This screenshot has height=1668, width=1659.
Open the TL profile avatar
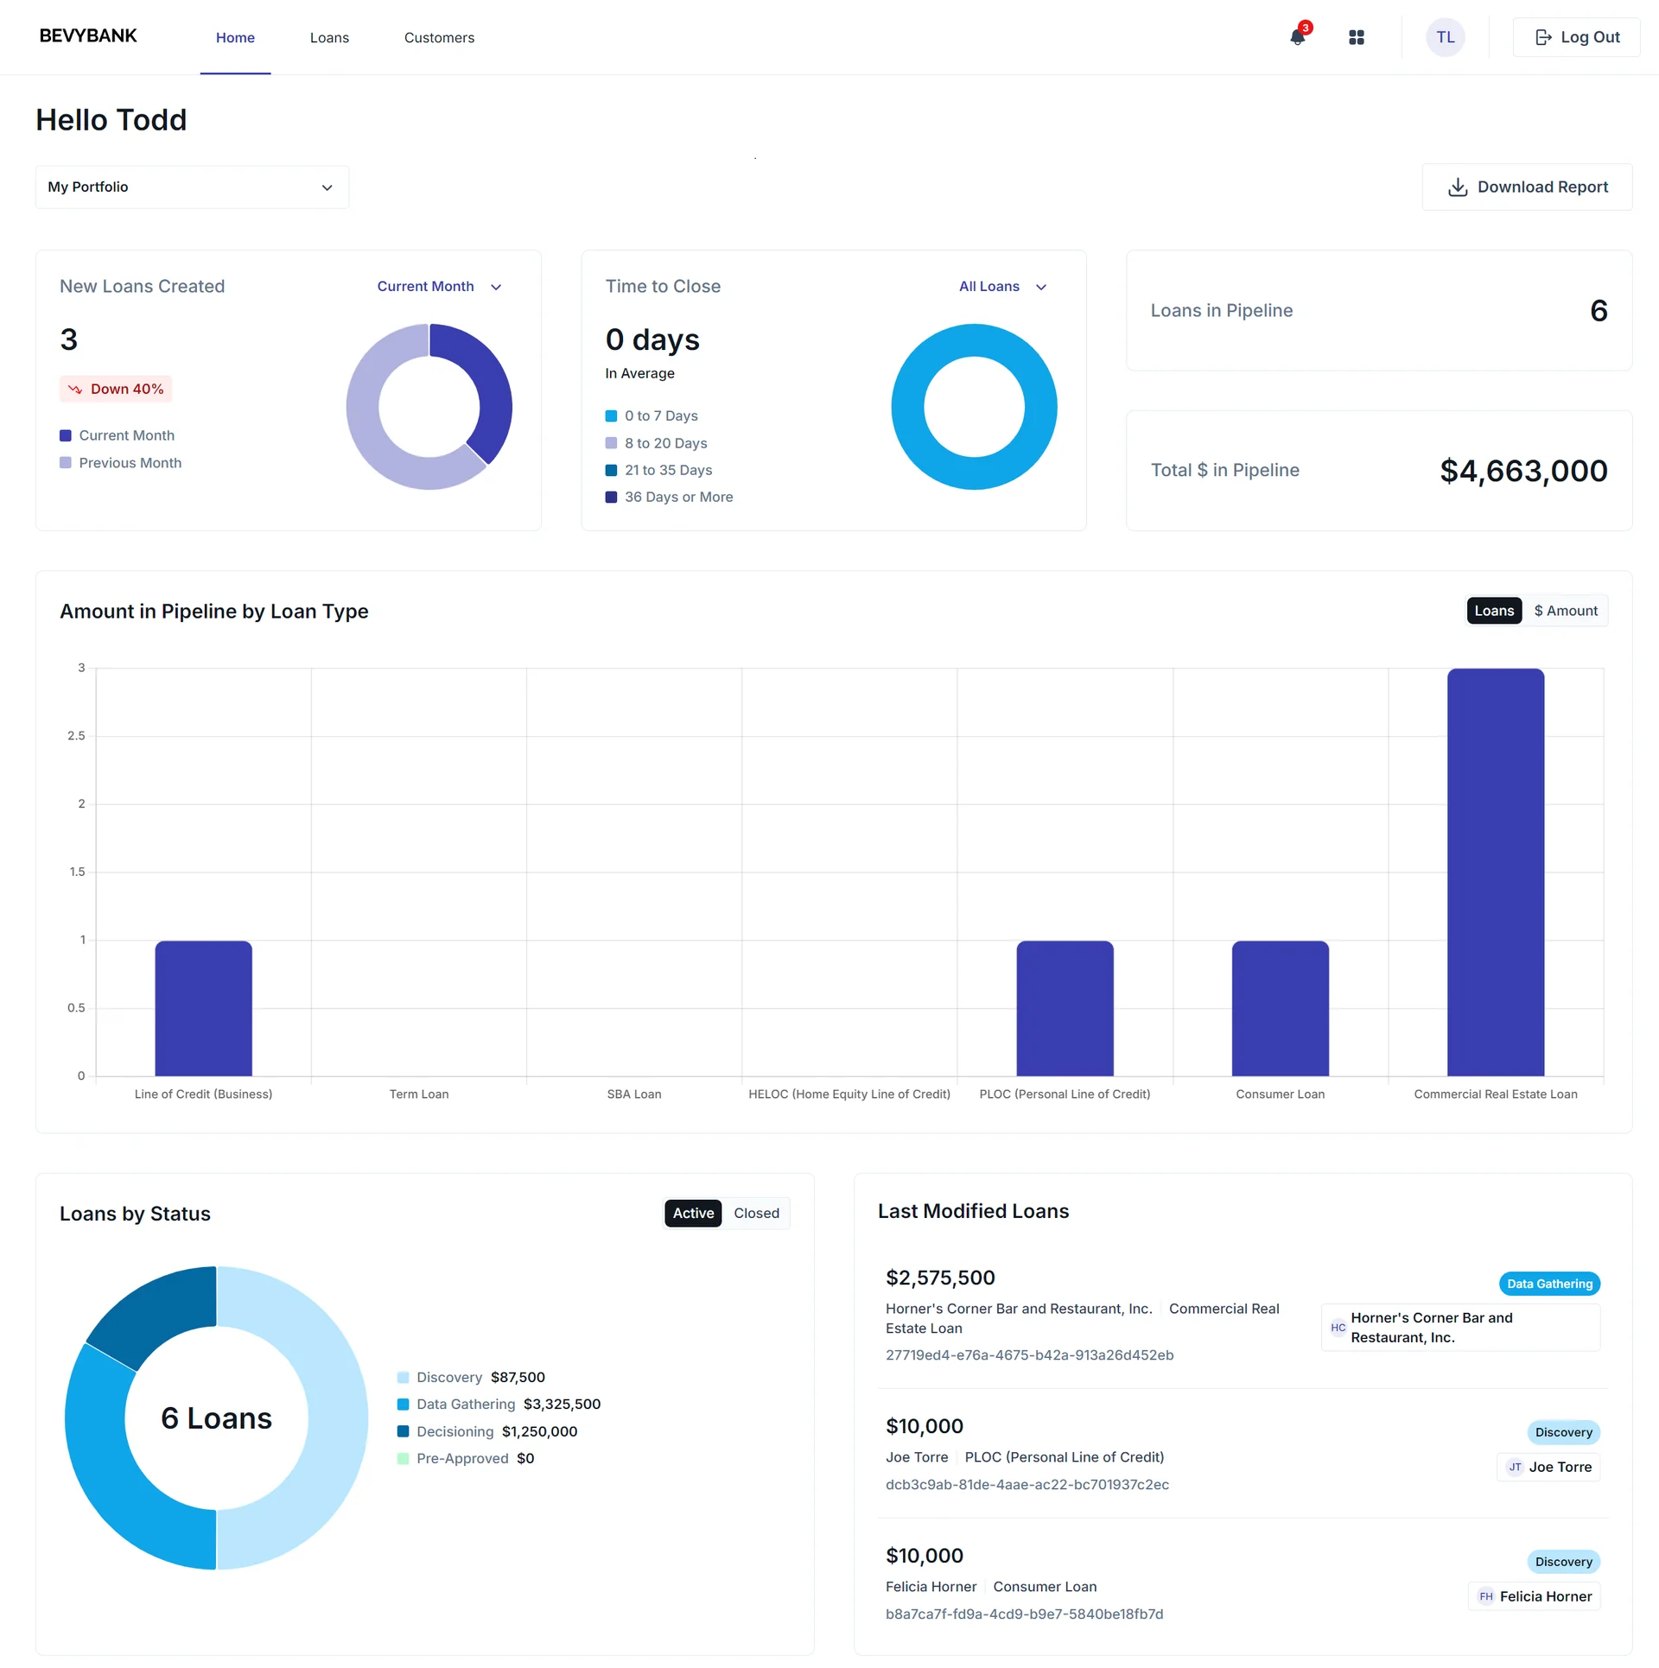pyautogui.click(x=1445, y=37)
